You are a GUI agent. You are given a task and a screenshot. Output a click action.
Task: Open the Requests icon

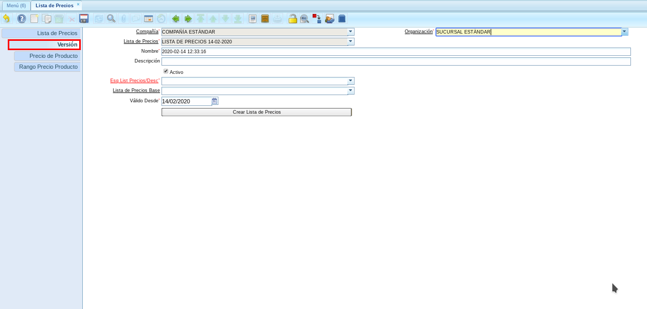[x=329, y=19]
